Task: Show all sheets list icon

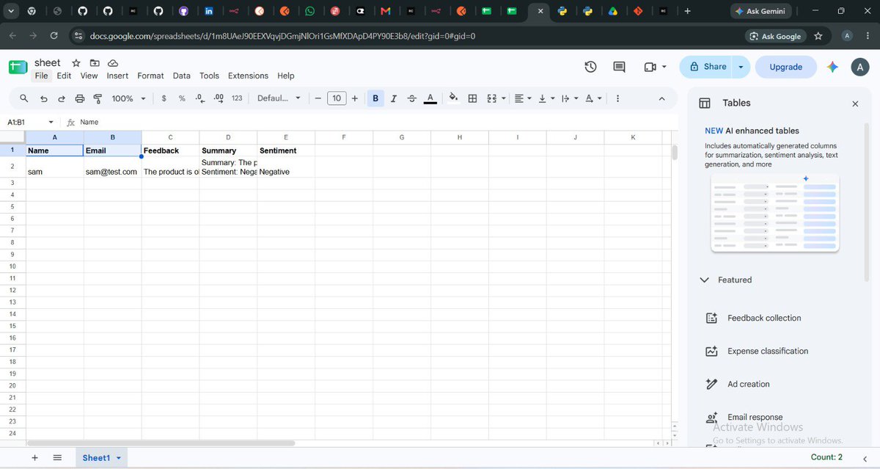Action: coord(57,457)
